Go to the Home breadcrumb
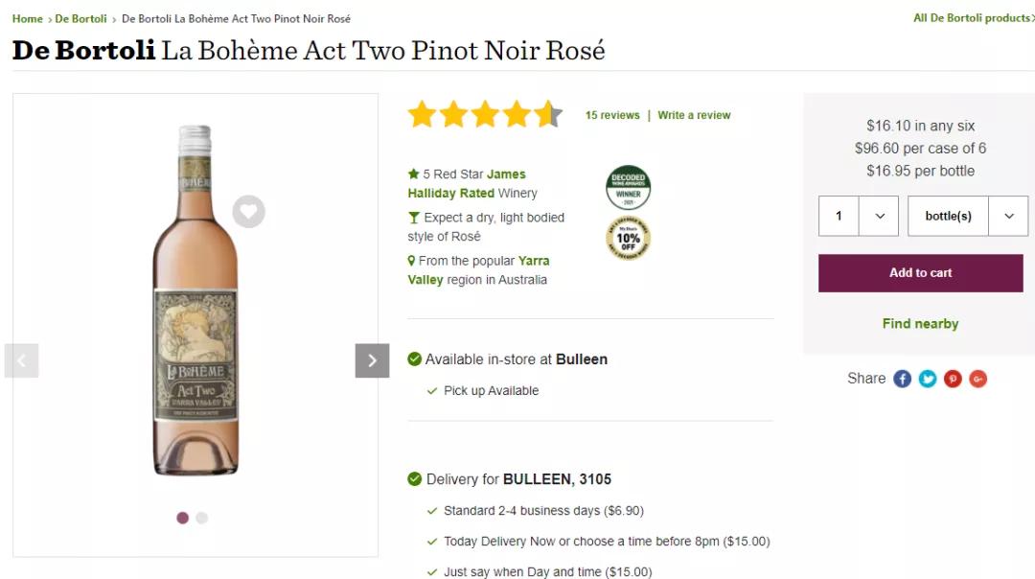This screenshot has height=579, width=1035. pyautogui.click(x=27, y=19)
